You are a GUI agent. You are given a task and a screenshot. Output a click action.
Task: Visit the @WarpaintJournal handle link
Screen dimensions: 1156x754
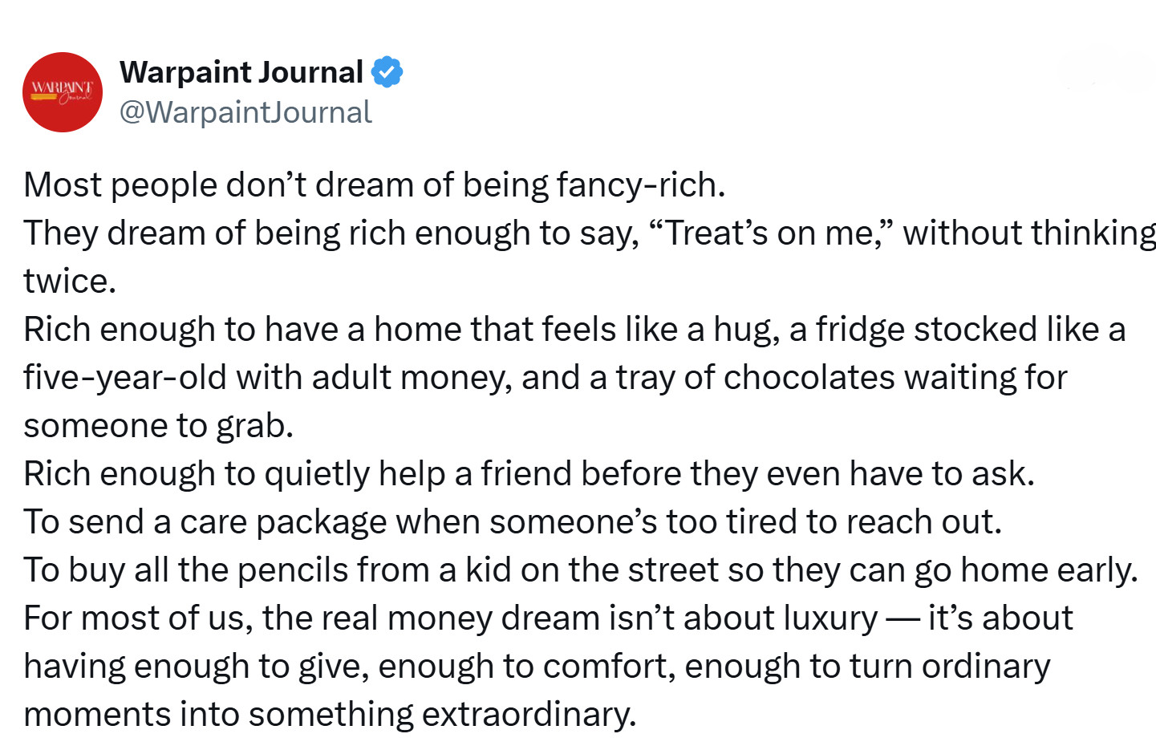pyautogui.click(x=245, y=112)
